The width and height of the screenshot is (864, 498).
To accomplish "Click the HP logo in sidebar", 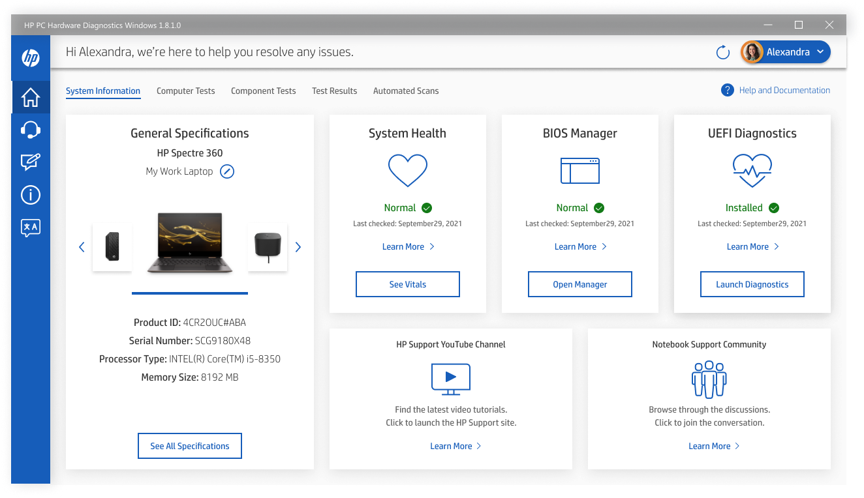I will tap(31, 58).
